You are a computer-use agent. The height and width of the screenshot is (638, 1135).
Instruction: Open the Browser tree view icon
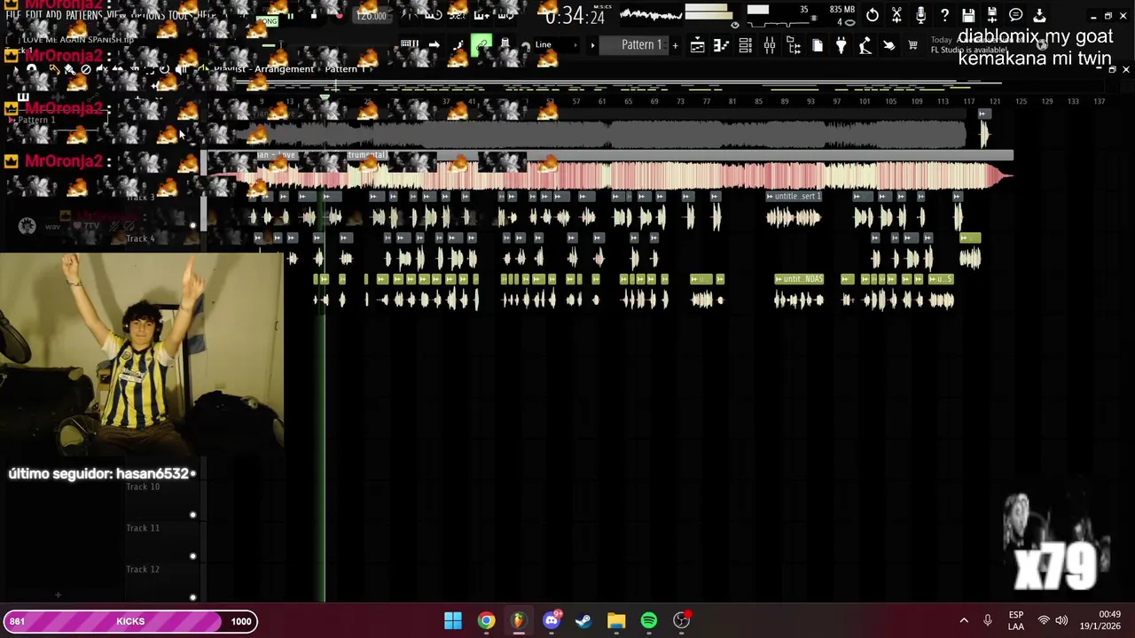point(794,45)
